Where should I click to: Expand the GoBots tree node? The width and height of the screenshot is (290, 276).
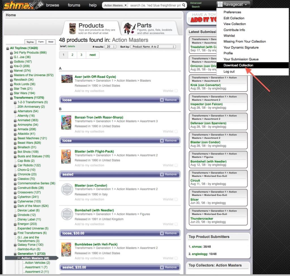click(x=11, y=62)
